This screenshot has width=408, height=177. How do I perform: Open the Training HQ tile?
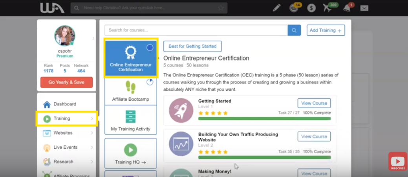(131, 153)
